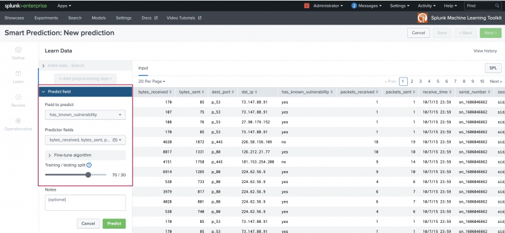
Task: Sort by packets_received column arrows
Action: pos(377,92)
